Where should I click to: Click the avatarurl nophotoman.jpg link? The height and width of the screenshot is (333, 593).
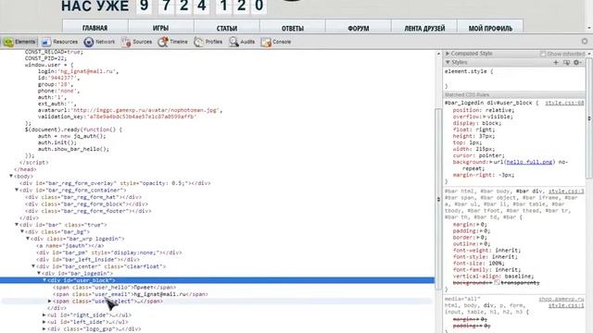145,110
